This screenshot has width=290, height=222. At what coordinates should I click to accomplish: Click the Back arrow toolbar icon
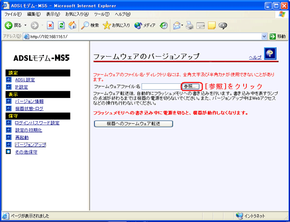click(x=9, y=25)
